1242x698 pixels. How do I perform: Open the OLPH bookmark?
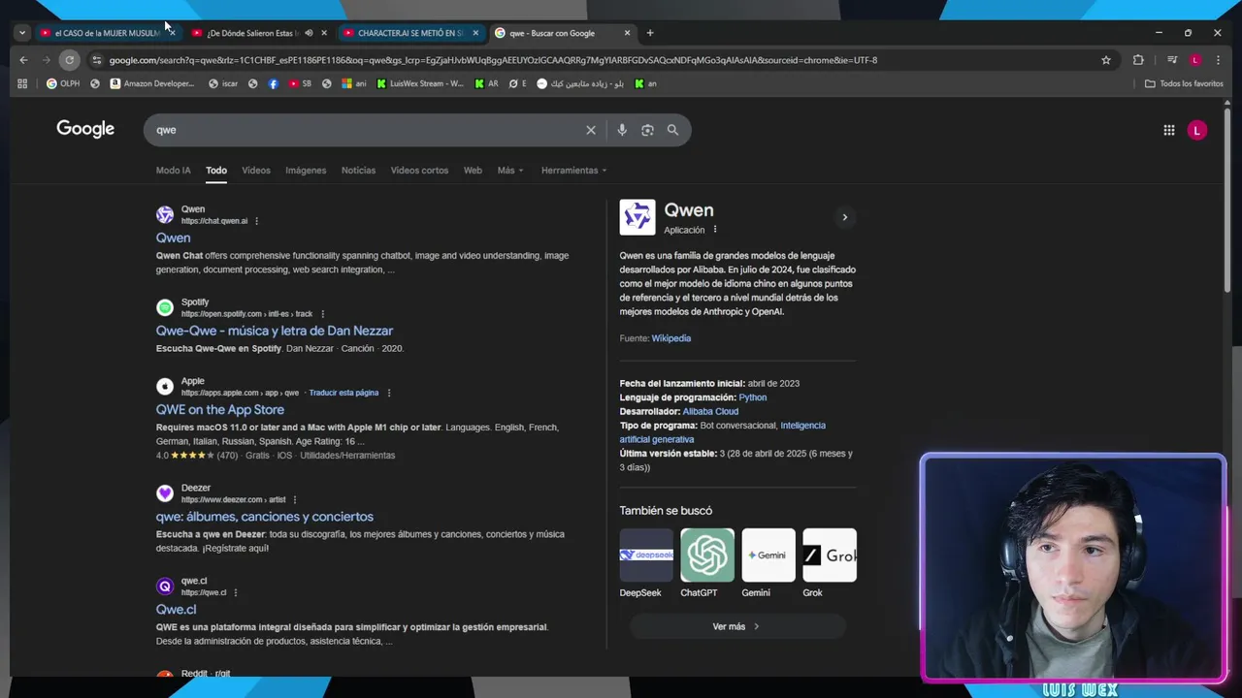point(63,83)
